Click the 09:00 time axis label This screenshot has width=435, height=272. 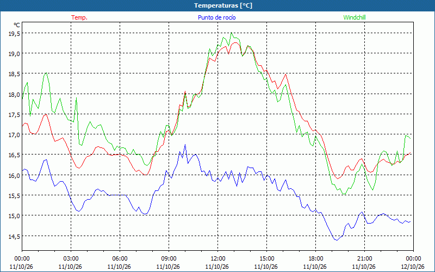169,259
